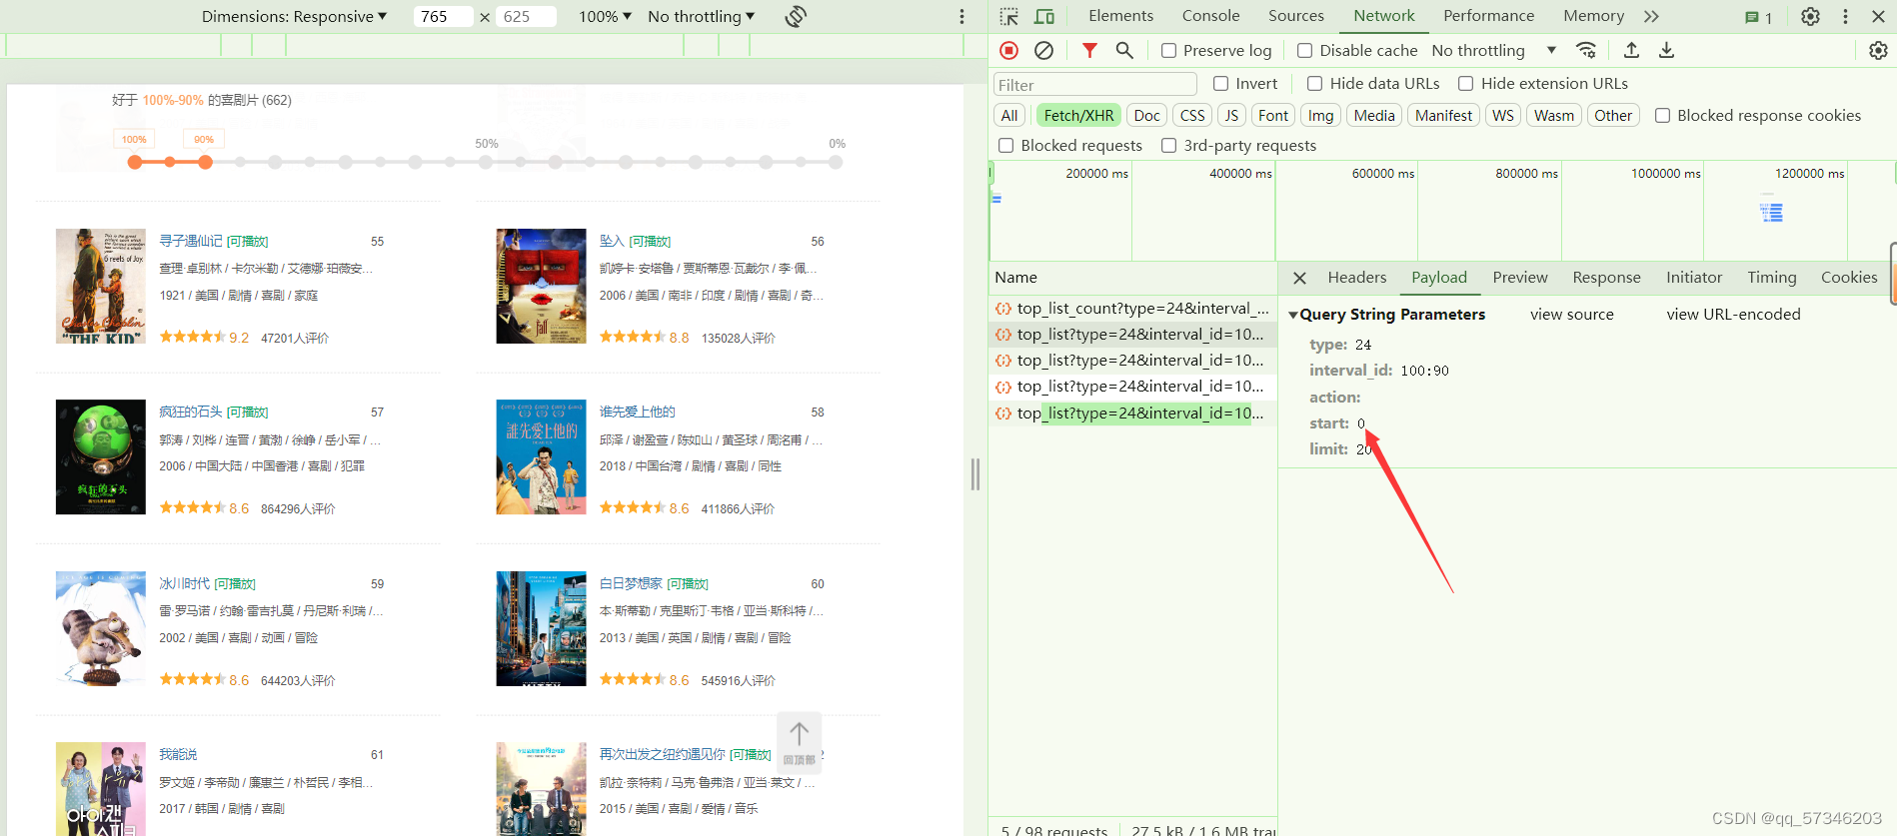Screen dimensions: 1897x836
Task: Click the 100% rating slider point
Action: [135, 162]
